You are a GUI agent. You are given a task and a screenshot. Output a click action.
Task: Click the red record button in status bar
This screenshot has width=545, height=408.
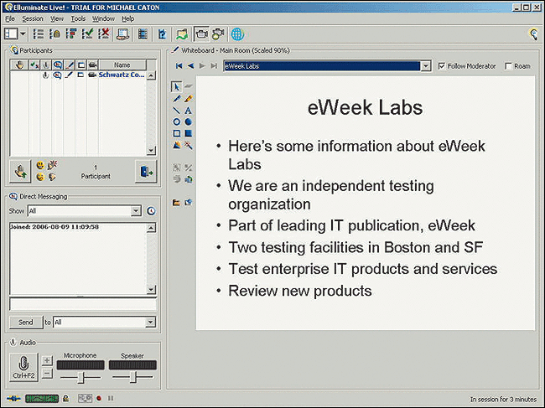(x=99, y=398)
